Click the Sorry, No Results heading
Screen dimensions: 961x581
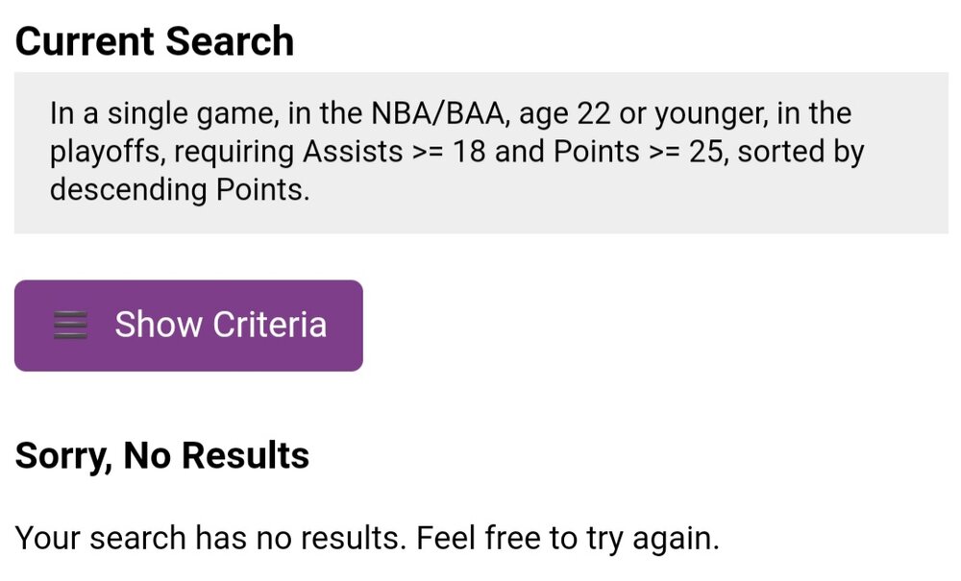162,455
